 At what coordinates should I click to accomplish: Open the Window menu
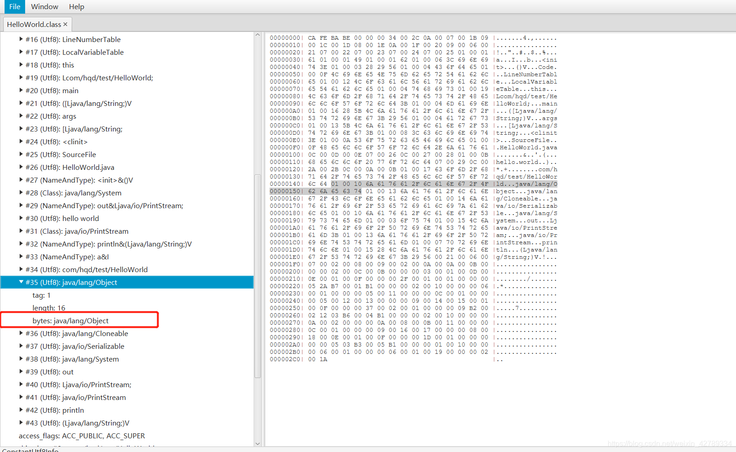(x=45, y=7)
